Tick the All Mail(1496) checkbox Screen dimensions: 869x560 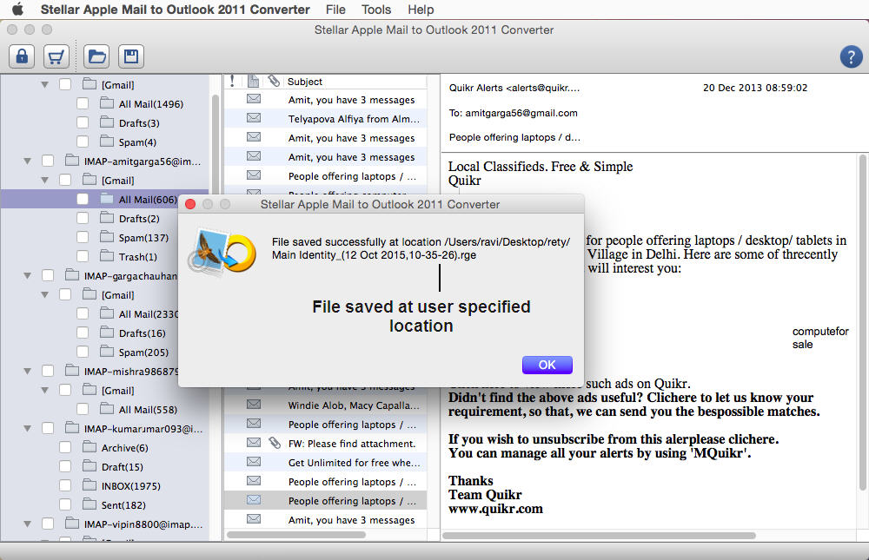pyautogui.click(x=83, y=103)
